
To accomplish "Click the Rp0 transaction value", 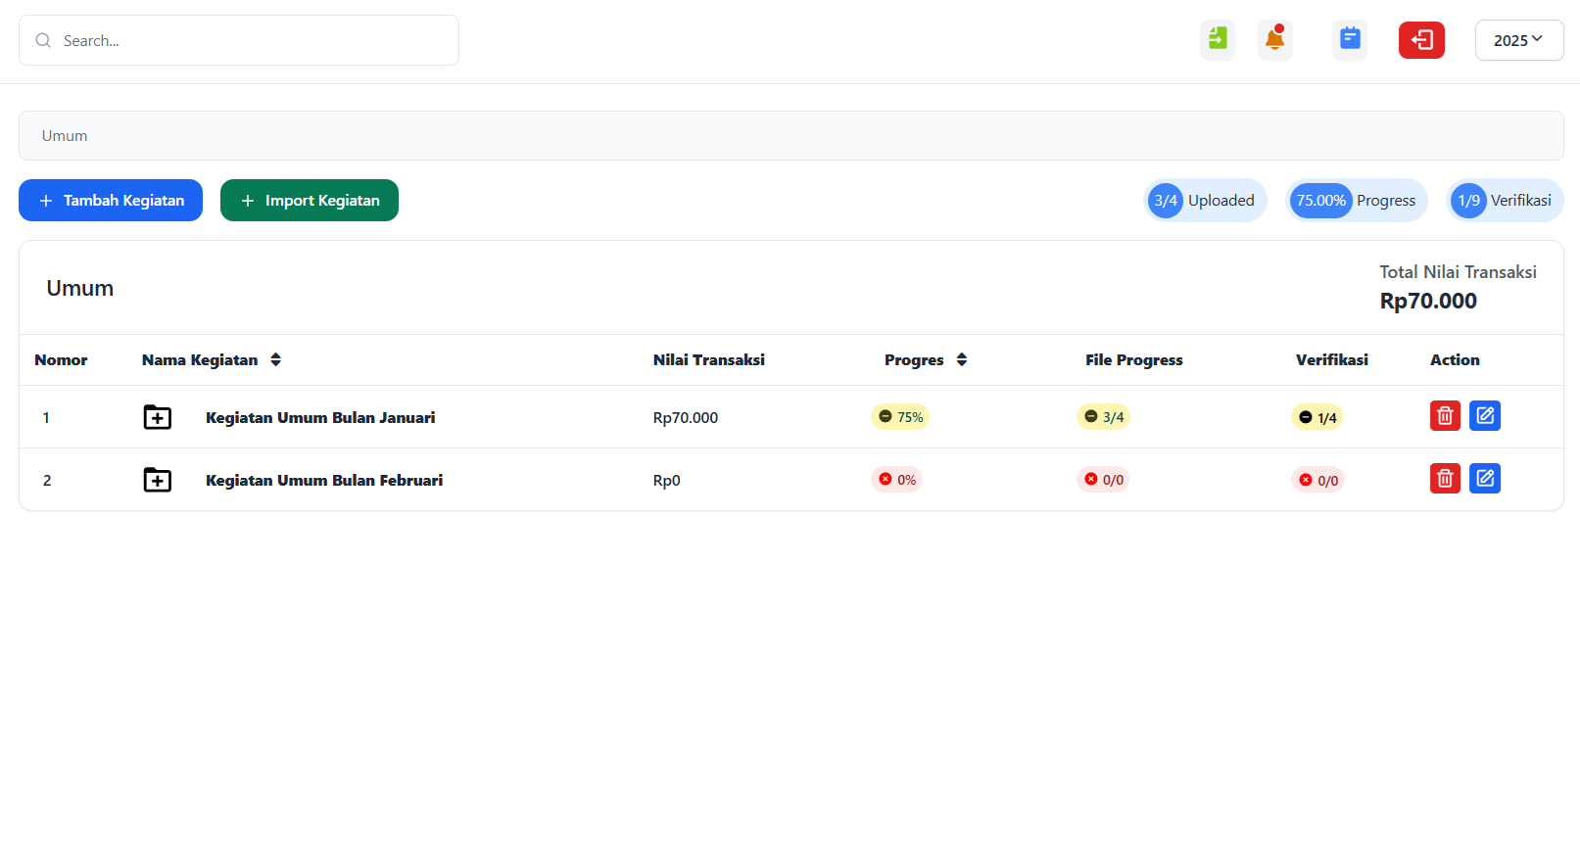I will [x=667, y=480].
